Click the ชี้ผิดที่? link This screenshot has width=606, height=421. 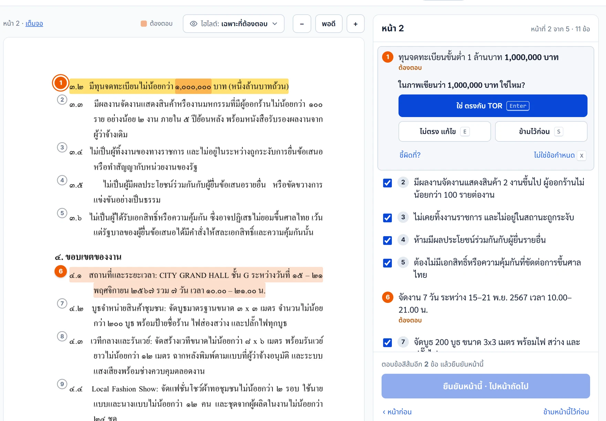click(410, 155)
